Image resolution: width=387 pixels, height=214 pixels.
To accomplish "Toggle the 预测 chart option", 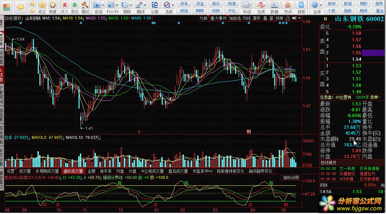I will (279, 18).
